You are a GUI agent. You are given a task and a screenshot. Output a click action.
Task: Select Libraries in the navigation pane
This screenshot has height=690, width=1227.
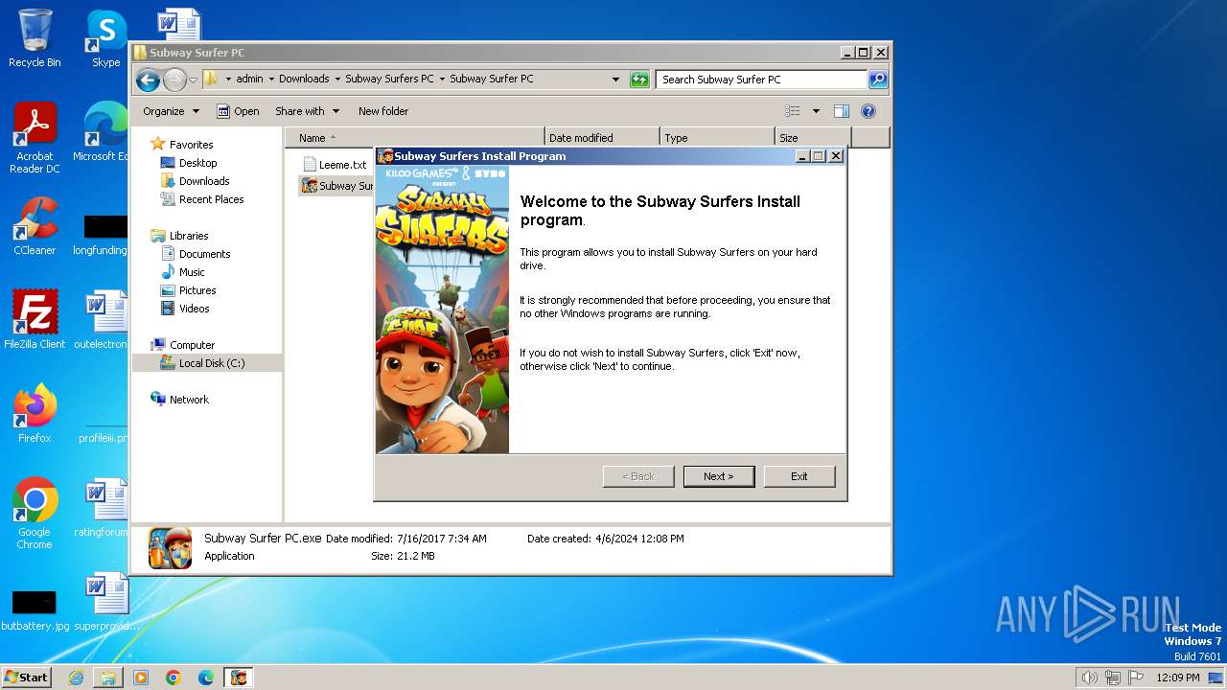point(179,236)
